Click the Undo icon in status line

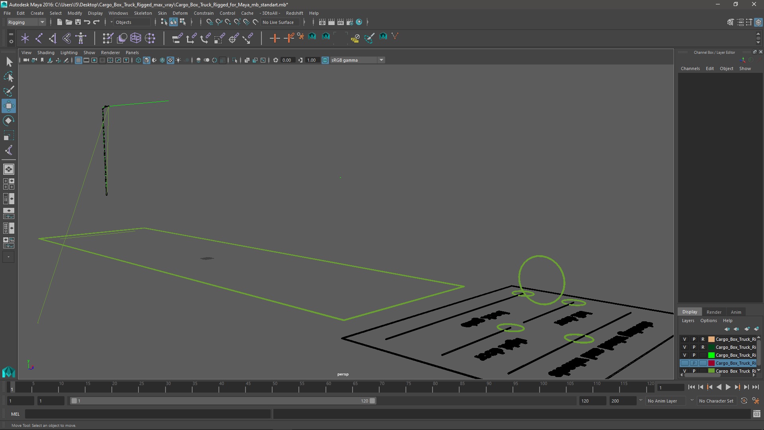[x=87, y=22]
